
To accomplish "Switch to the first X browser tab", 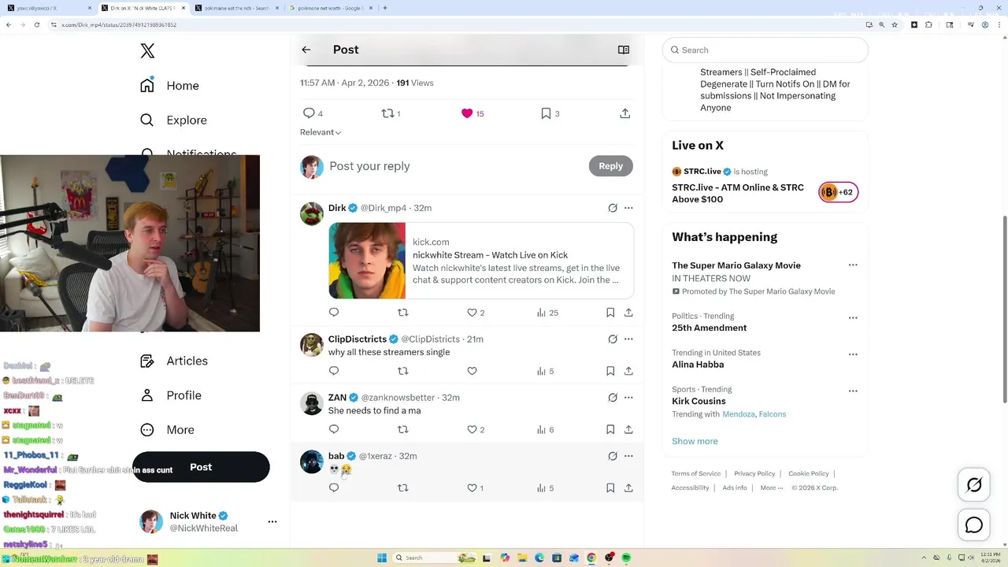I will coord(47,8).
